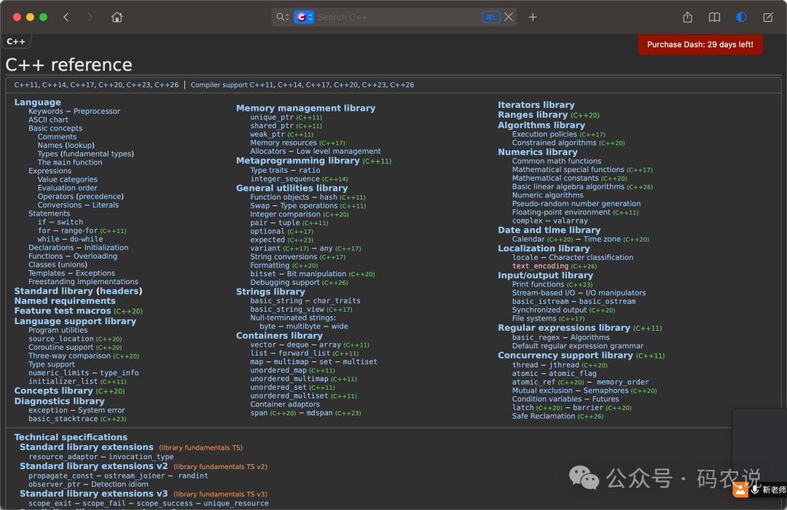Image resolution: width=787 pixels, height=510 pixels.
Task: Open Value categories link
Action: (x=67, y=180)
